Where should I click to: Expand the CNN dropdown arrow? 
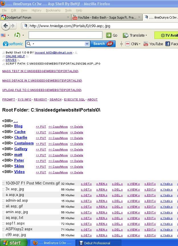point(140,44)
